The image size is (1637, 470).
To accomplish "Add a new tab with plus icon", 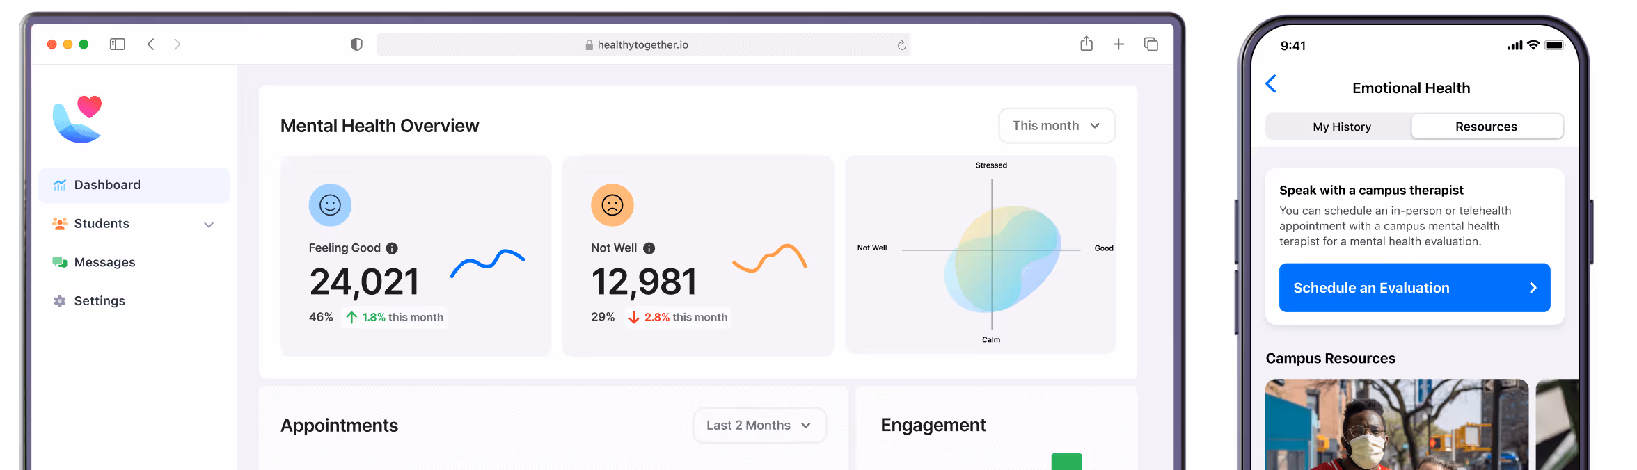I will pos(1118,44).
